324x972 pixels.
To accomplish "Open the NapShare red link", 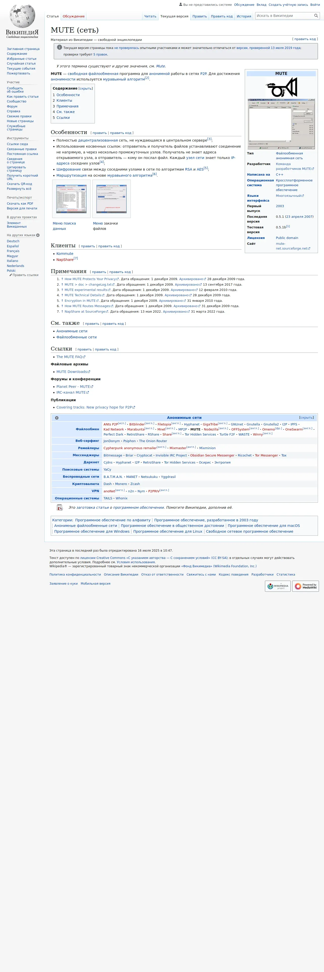I will tap(65, 260).
